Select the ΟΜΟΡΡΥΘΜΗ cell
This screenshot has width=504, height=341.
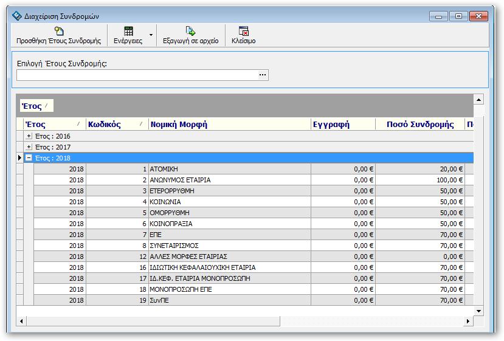tap(229, 213)
